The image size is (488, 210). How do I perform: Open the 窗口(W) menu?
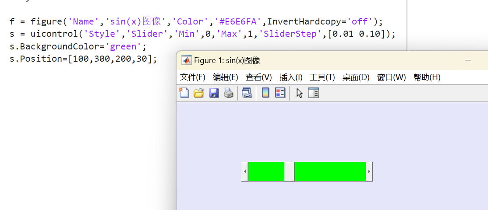point(392,77)
